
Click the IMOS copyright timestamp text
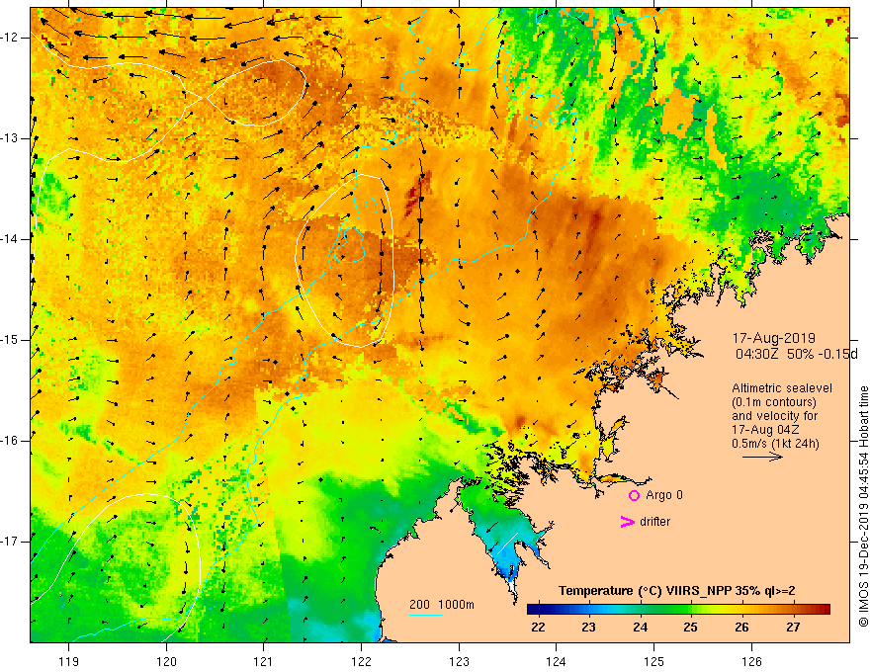click(x=863, y=506)
